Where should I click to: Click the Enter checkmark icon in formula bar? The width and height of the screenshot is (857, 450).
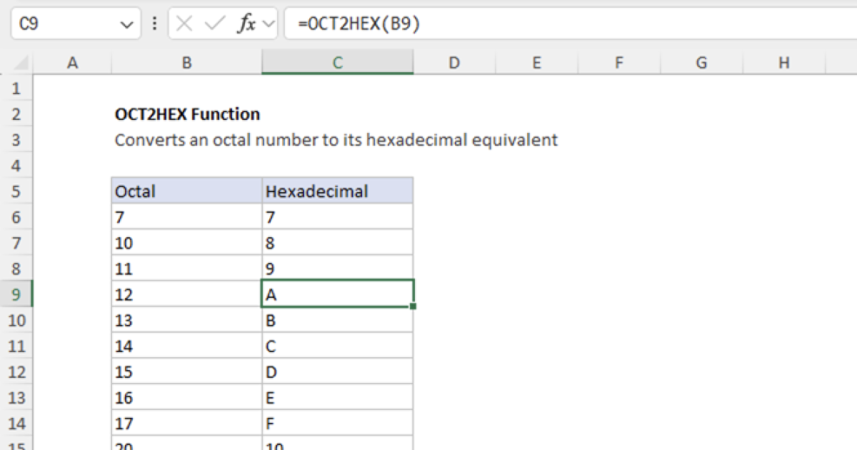(x=211, y=24)
